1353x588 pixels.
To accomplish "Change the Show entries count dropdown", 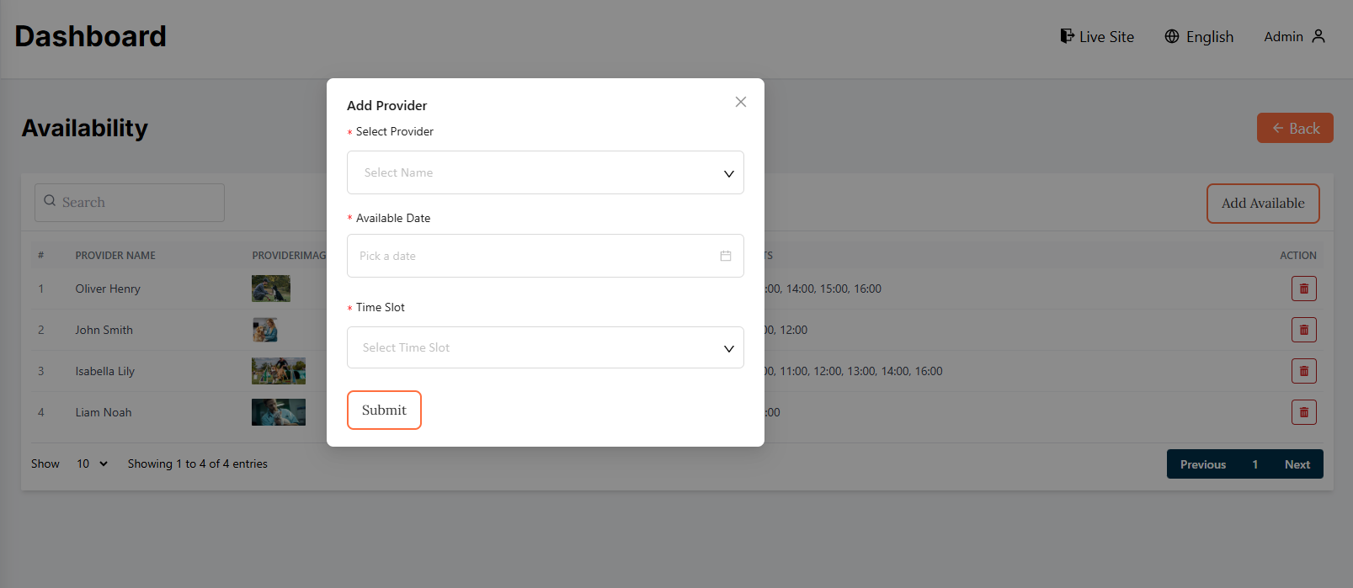I will 92,464.
